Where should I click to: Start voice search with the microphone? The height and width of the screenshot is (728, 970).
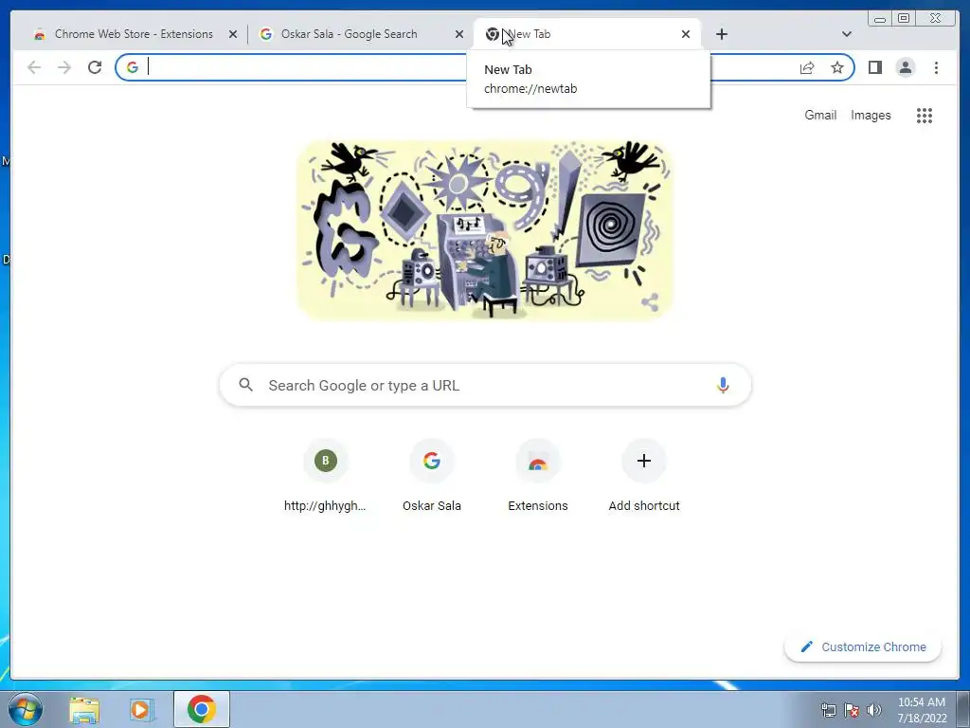[723, 385]
